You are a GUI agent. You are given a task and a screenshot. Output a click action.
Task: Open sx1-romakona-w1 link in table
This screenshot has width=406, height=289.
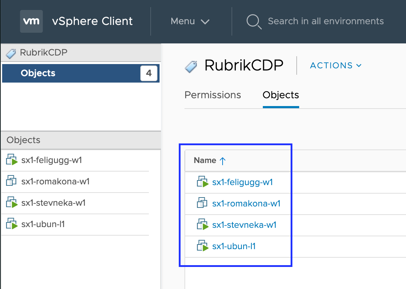click(246, 204)
